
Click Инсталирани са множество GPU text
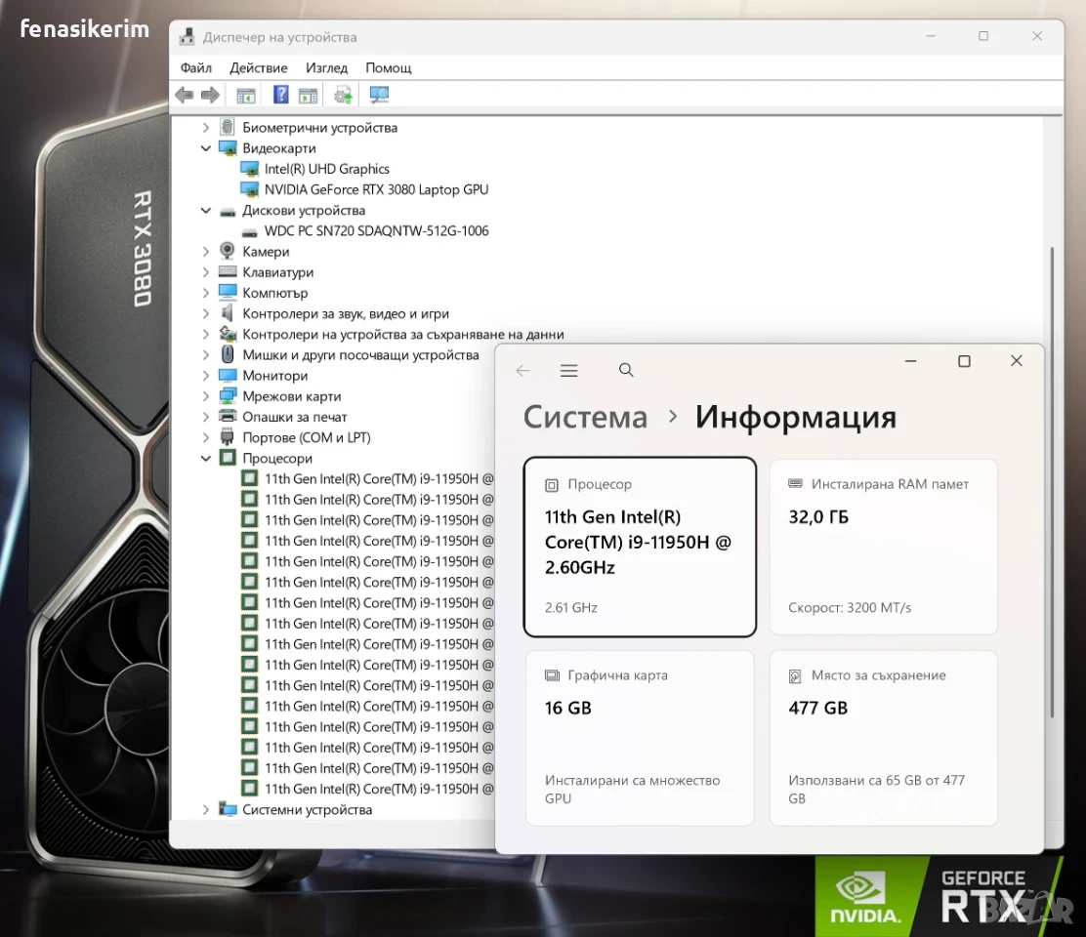(x=632, y=789)
